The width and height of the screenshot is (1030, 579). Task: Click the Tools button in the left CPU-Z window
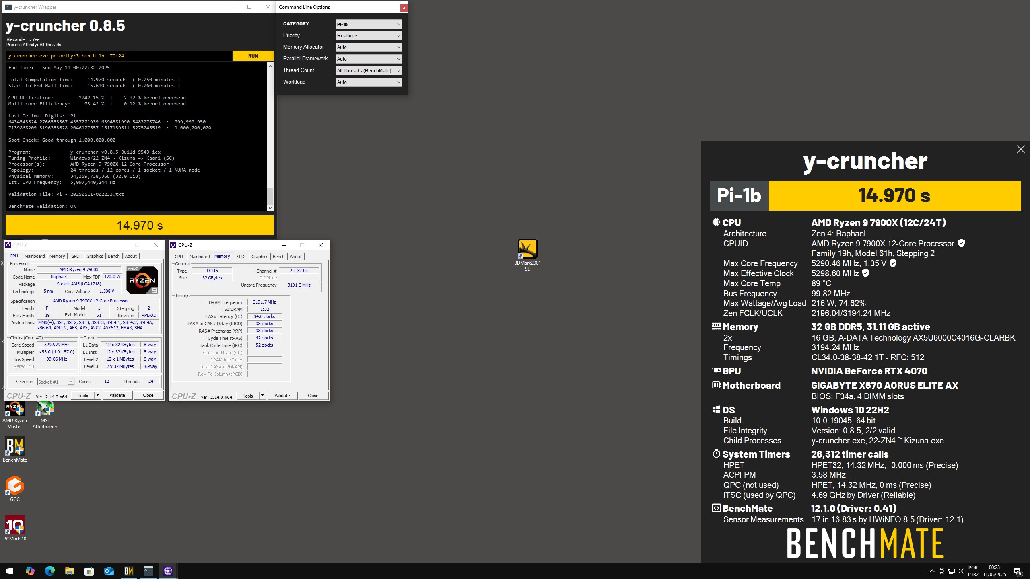pyautogui.click(x=83, y=395)
